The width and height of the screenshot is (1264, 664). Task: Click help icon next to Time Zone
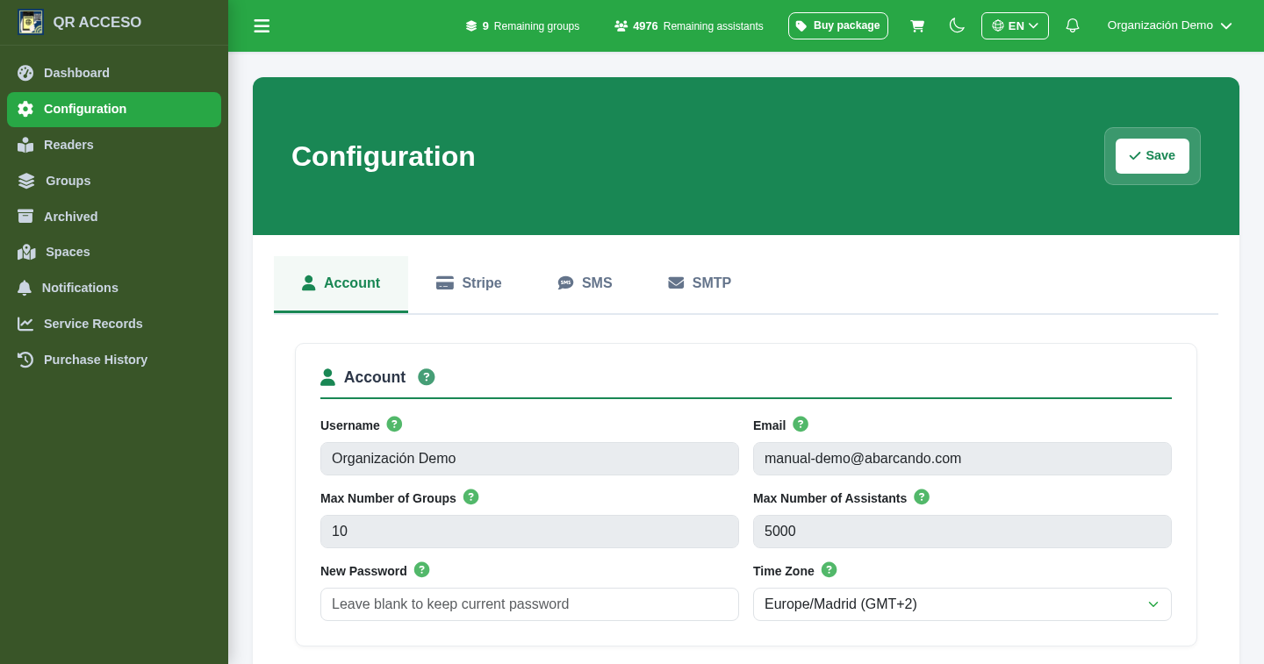click(x=829, y=569)
